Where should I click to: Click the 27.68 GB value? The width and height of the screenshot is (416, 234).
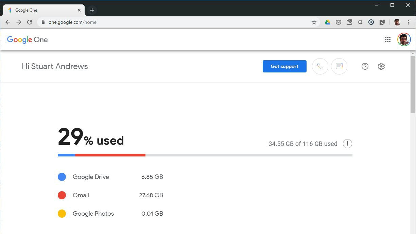151,195
